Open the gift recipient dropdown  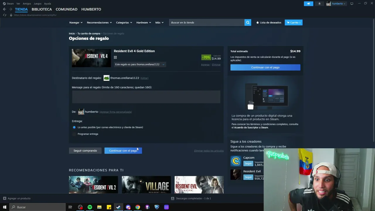[x=140, y=64]
